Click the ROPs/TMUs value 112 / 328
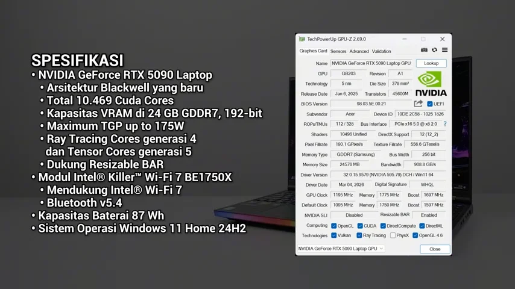This screenshot has width=515, height=289. [x=344, y=124]
